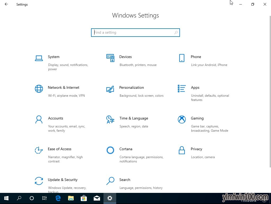Launch Cortana from the taskbar
The width and height of the screenshot is (271, 204).
(x=32, y=198)
